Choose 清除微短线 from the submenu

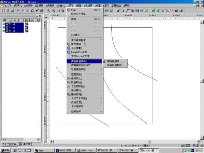[x=113, y=61]
